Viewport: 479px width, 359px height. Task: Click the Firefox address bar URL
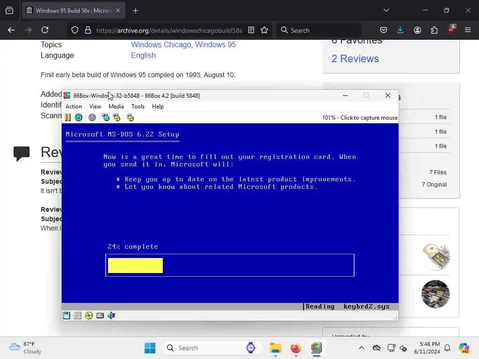click(x=169, y=30)
